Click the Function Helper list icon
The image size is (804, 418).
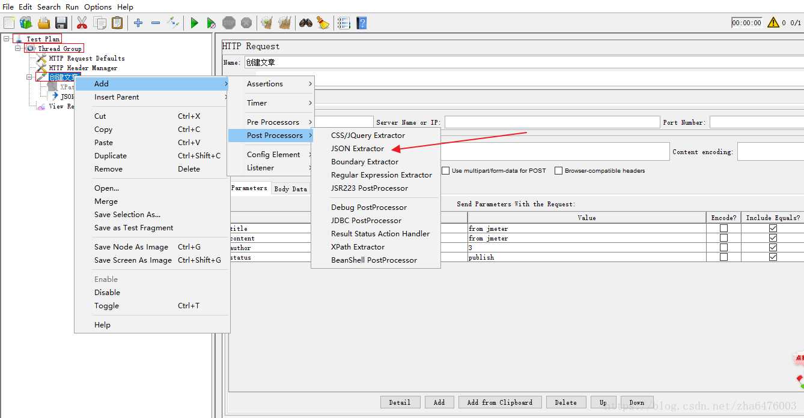[x=344, y=23]
